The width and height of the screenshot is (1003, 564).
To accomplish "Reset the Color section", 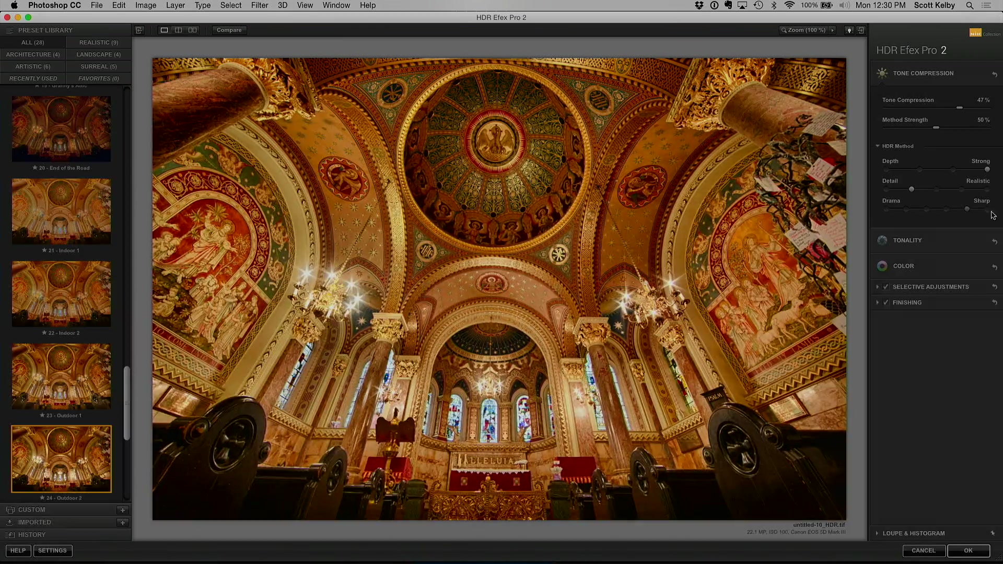I will click(x=995, y=267).
